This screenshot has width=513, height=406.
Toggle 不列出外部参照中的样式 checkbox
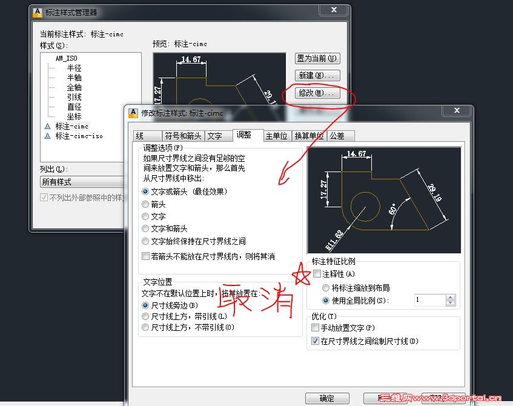click(x=44, y=198)
